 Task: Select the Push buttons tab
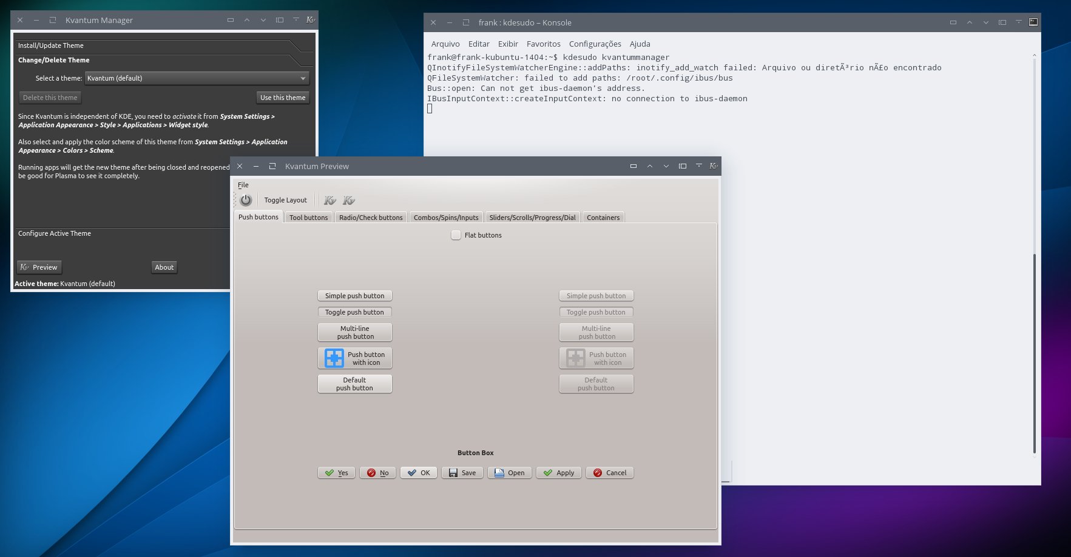tap(258, 217)
